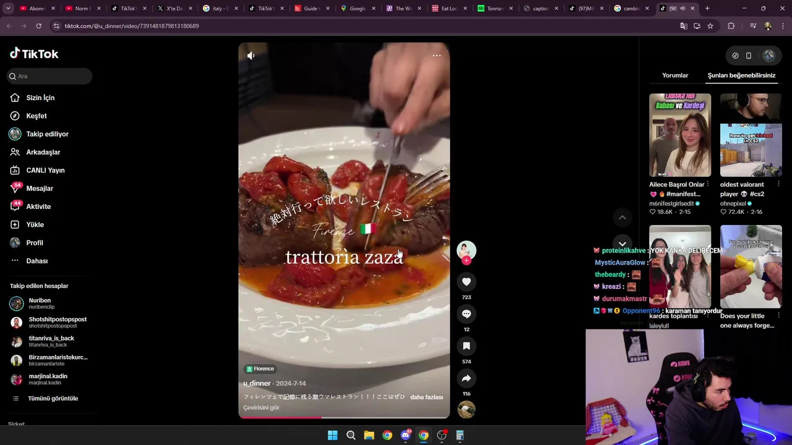Open Shotshitpostopspost followed account
Screen dimensions: 792x445
(x=49, y=322)
